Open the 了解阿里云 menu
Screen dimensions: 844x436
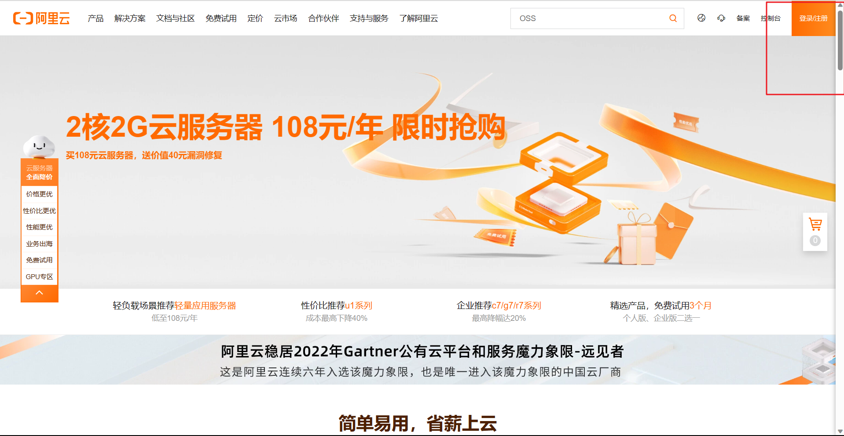(x=418, y=18)
